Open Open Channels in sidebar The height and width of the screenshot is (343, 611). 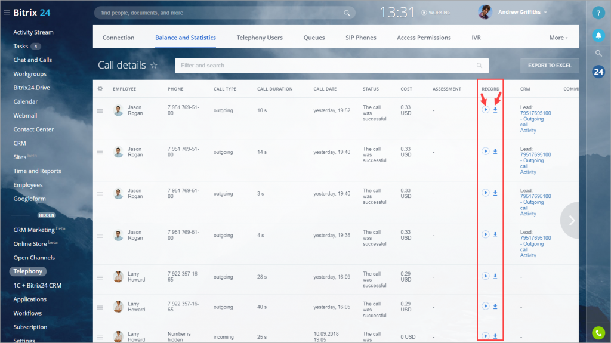[x=34, y=258]
